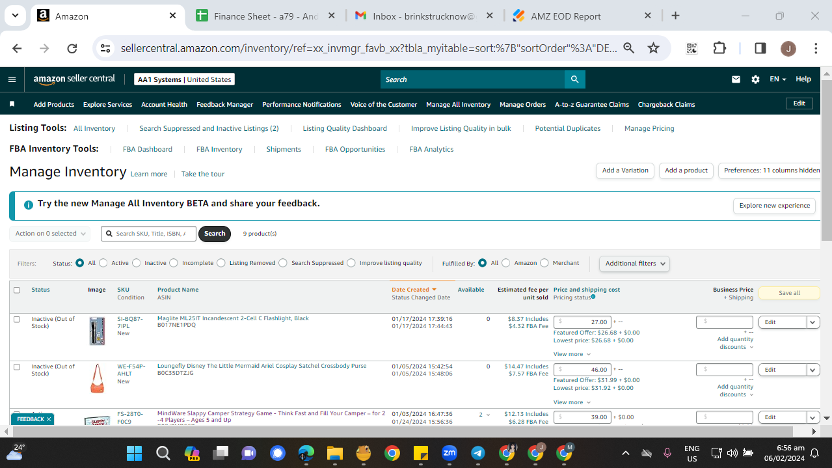Click the black Search button for SKU
The height and width of the screenshot is (468, 832).
click(215, 234)
